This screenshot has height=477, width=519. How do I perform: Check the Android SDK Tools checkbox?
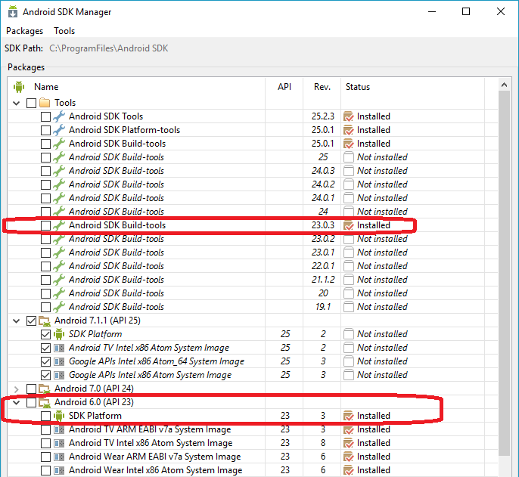point(45,116)
